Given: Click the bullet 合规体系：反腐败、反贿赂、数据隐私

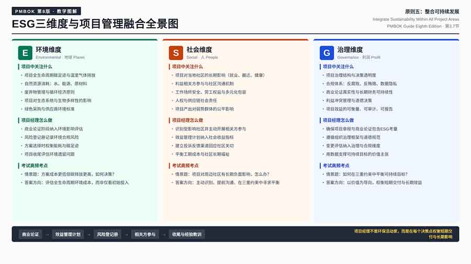Looking at the screenshot, I should coord(362,83).
